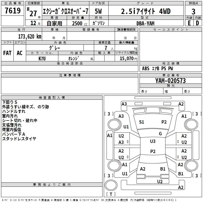Click the grade text 2.5iアイサイト 4WD
The image size is (203, 203).
coord(146,11)
